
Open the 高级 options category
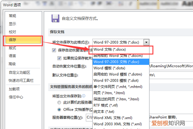coord(12,64)
